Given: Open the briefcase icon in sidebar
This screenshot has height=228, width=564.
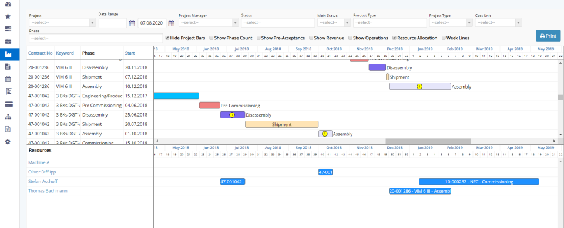Looking at the screenshot, I should click(x=8, y=41).
